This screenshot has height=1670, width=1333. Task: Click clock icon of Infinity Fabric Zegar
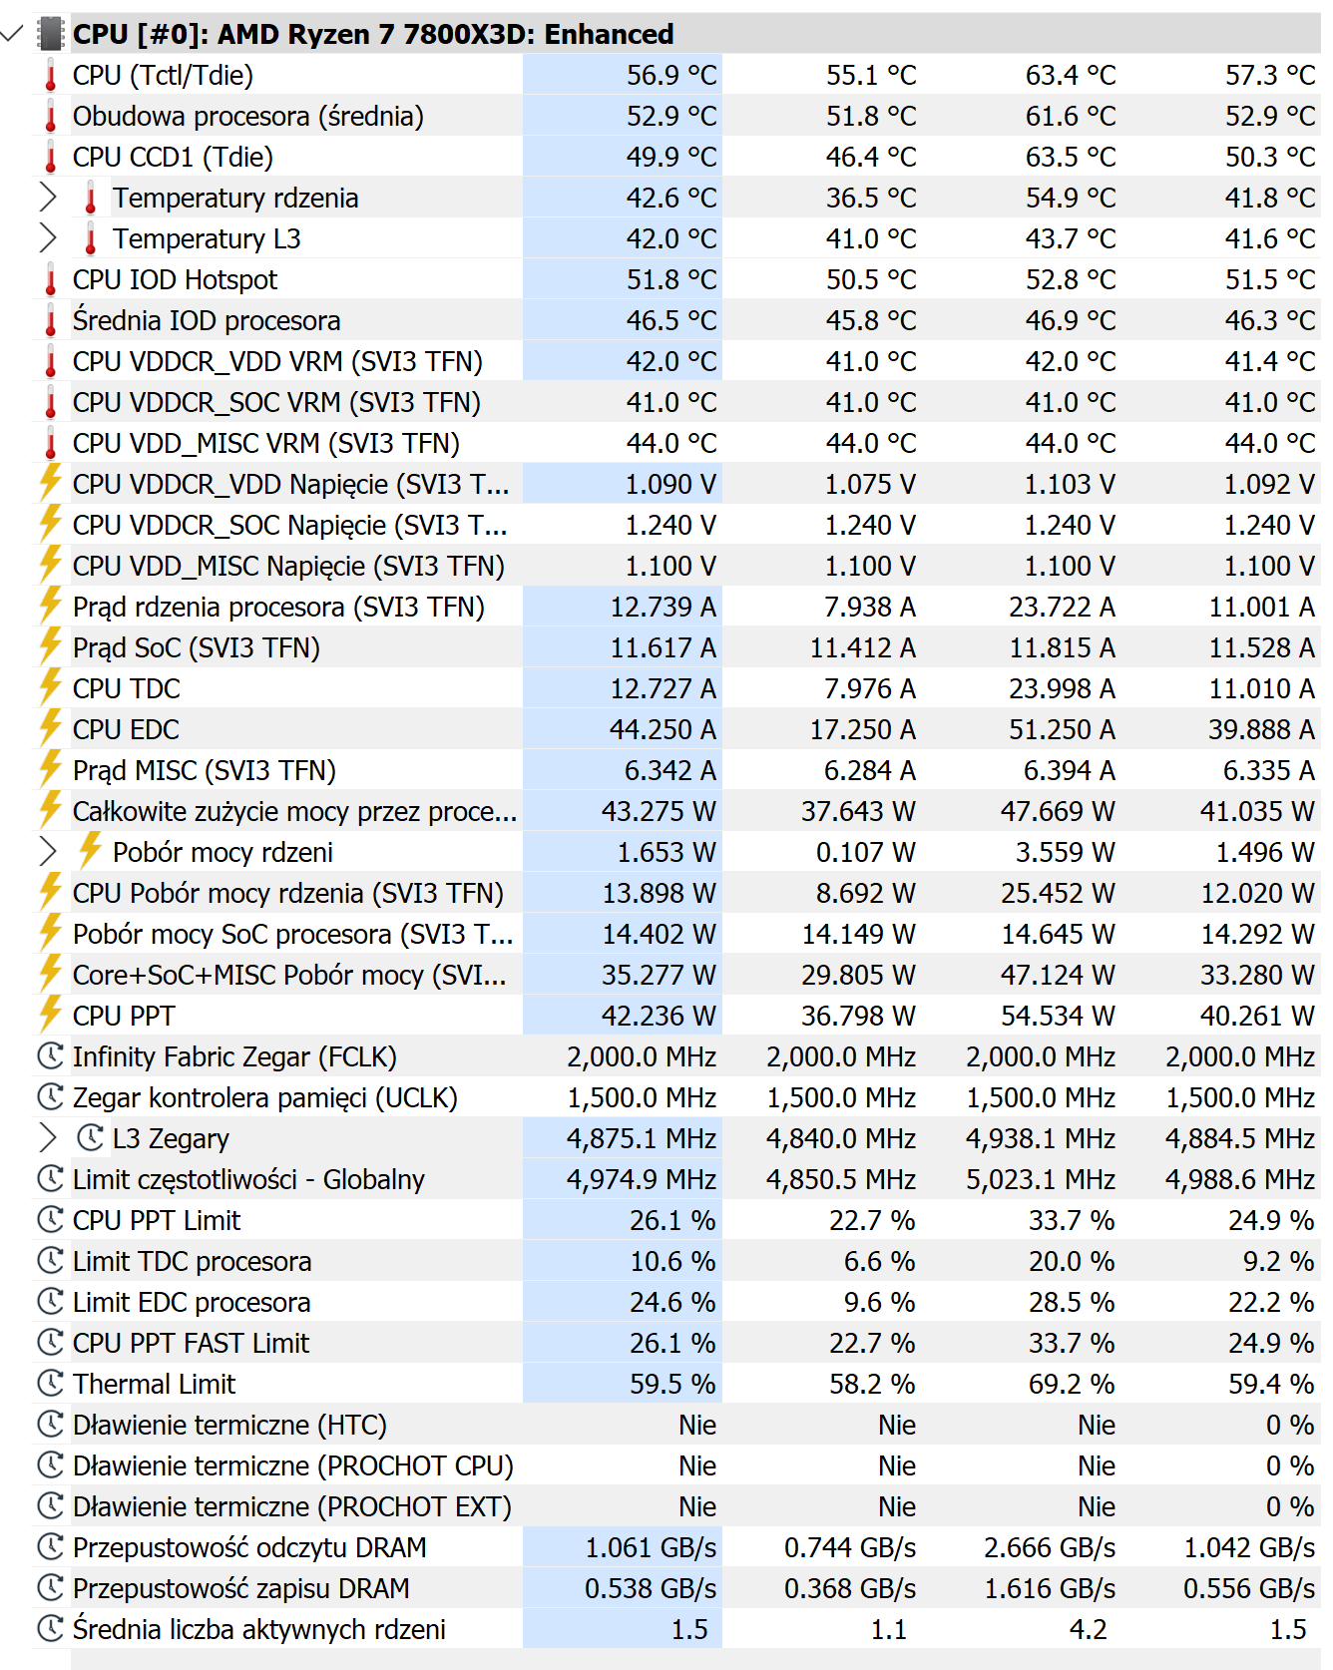point(50,1055)
